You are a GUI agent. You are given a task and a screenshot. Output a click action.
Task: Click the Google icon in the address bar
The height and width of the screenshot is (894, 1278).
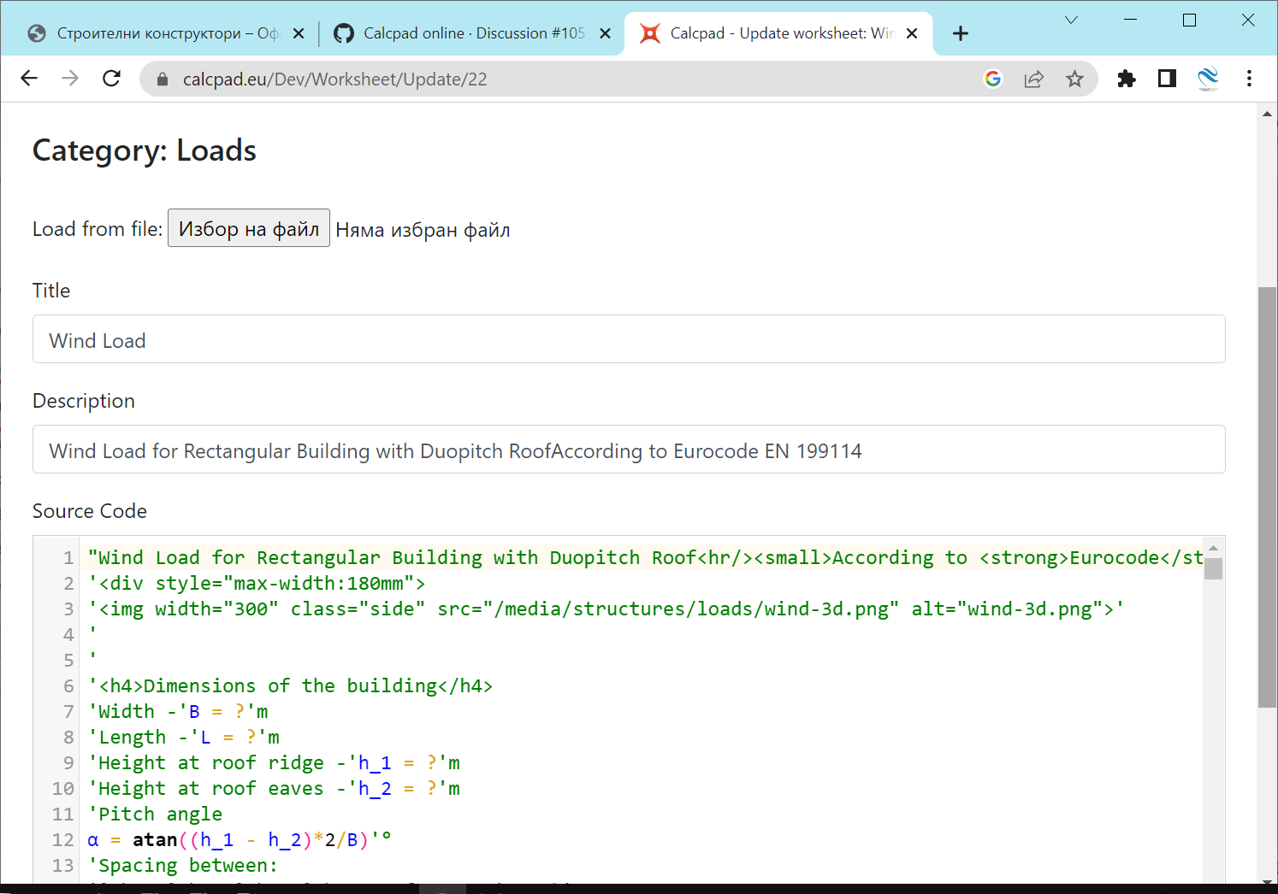[992, 79]
